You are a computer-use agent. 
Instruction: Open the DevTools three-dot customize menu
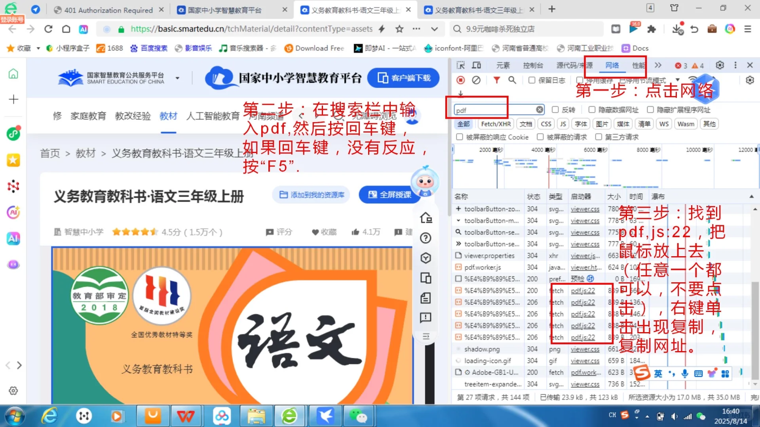click(735, 65)
